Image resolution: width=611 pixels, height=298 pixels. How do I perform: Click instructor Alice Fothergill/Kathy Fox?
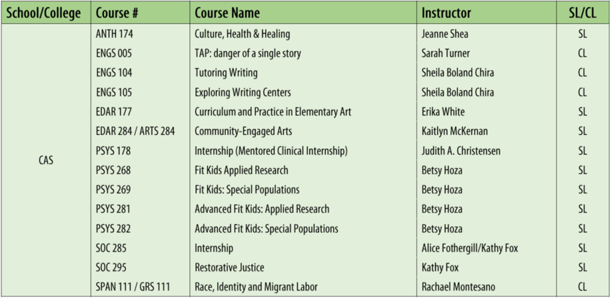470,248
